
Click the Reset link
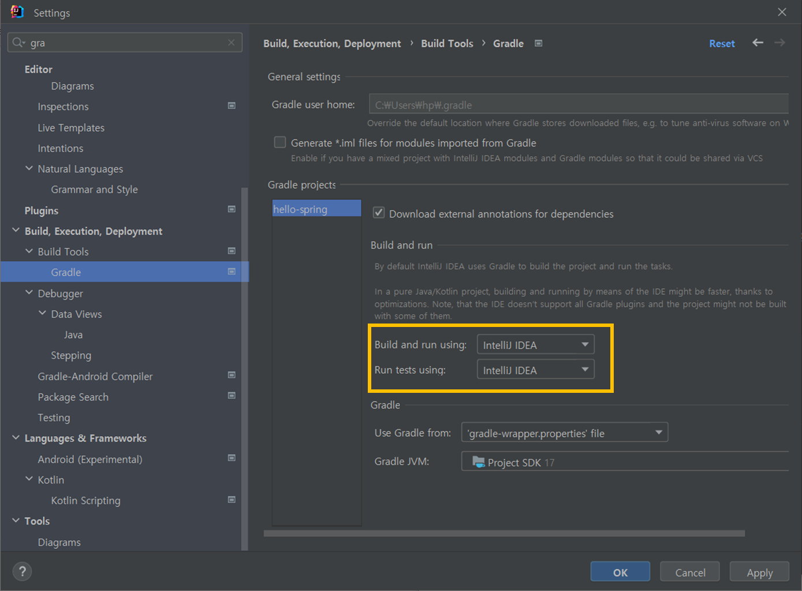point(722,43)
